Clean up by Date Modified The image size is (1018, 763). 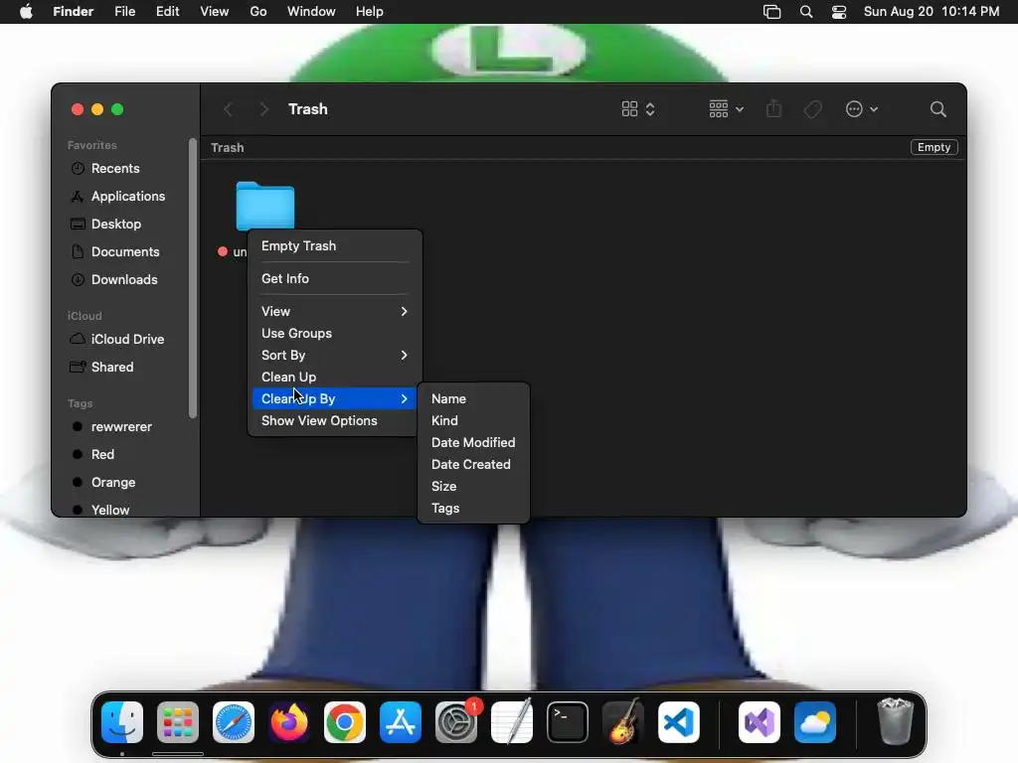coord(473,442)
